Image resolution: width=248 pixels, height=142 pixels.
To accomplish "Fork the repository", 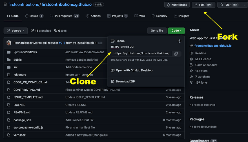I will (x=202, y=5).
